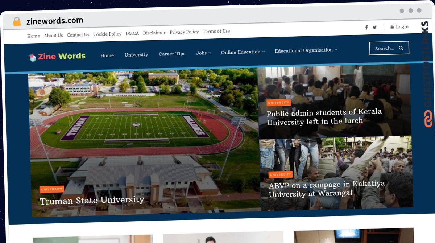The width and height of the screenshot is (435, 243).
Task: Open the Cookie Policy link
Action: 107,34
